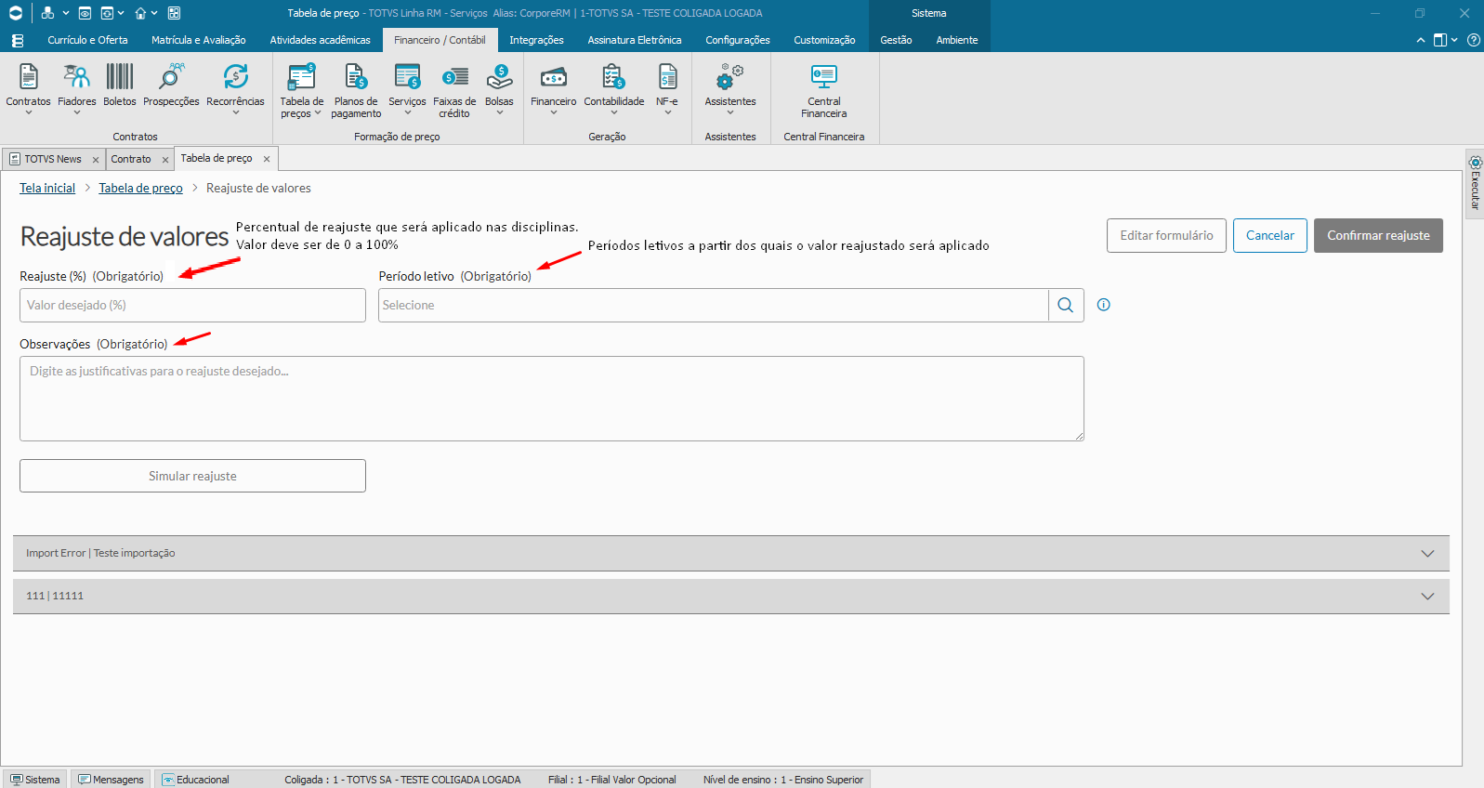Click the grid layout icon in title bar
This screenshot has height=788, width=1484.
point(174,13)
